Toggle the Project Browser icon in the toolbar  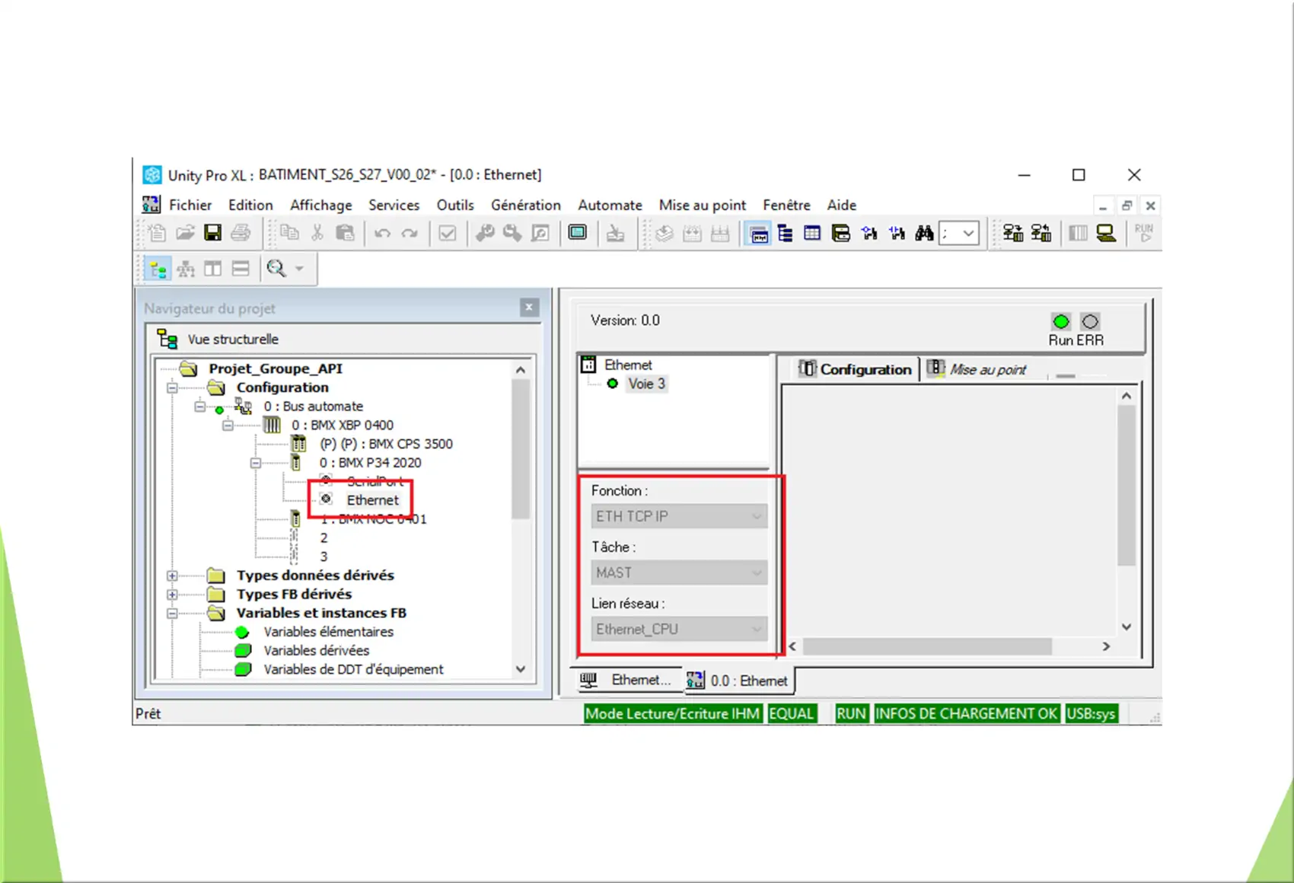(x=759, y=234)
